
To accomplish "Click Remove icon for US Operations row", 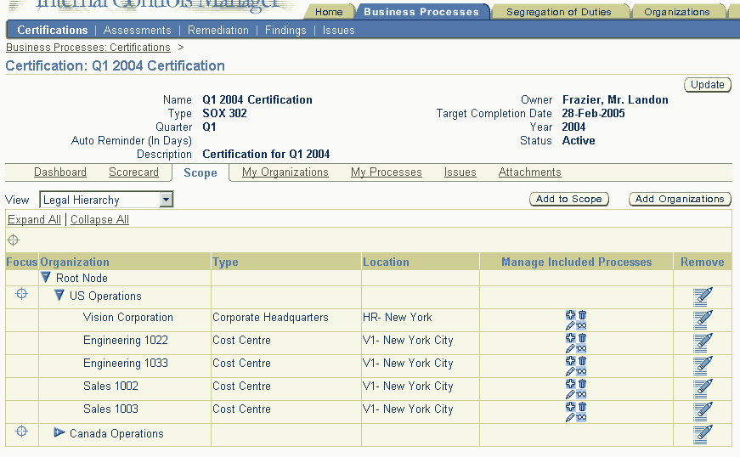I will pyautogui.click(x=703, y=297).
